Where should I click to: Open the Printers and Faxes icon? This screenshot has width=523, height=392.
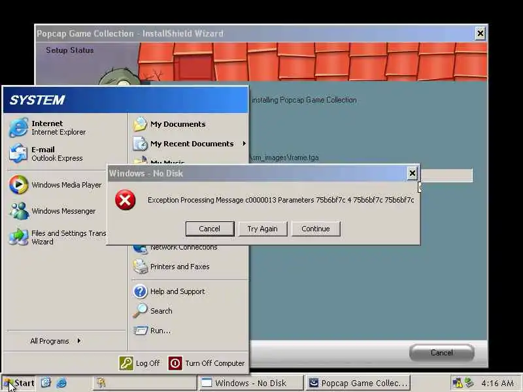pos(140,267)
